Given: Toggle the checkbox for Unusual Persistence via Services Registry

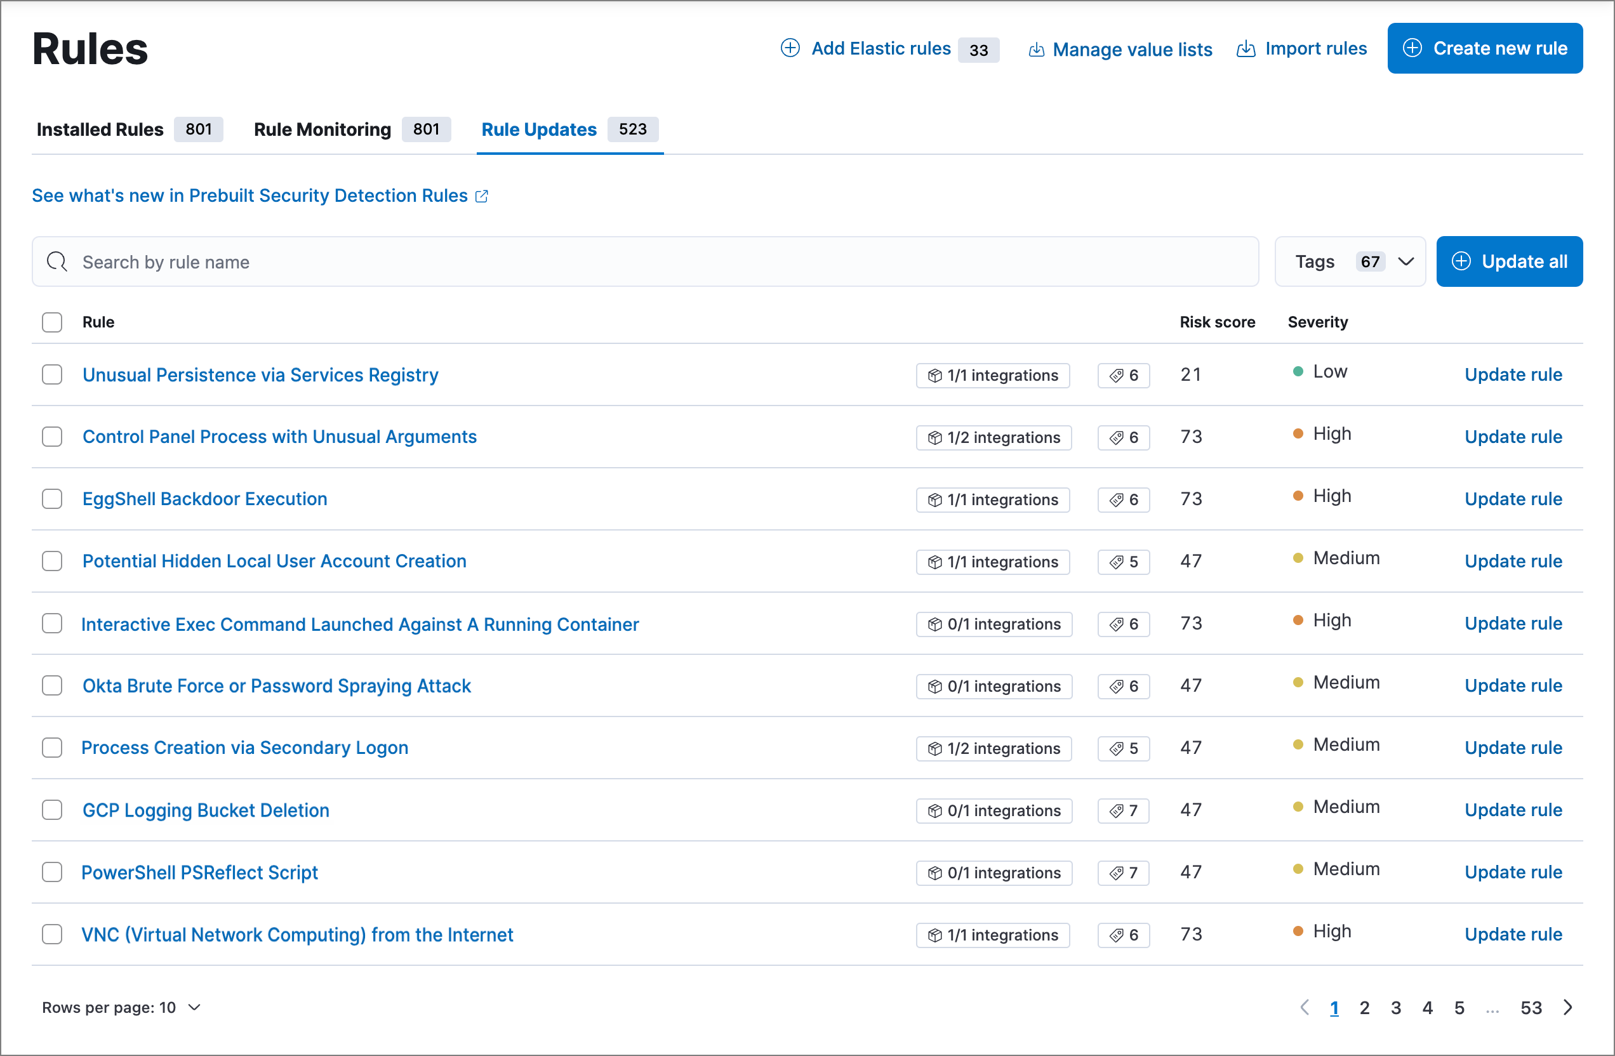Looking at the screenshot, I should pos(53,375).
